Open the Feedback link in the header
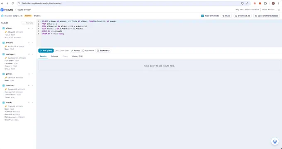 tap(255, 10)
